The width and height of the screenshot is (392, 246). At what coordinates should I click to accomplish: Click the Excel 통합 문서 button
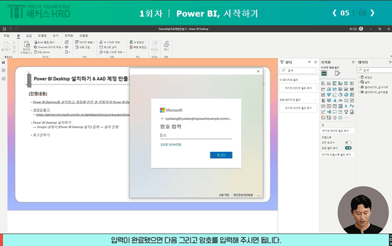click(44, 43)
